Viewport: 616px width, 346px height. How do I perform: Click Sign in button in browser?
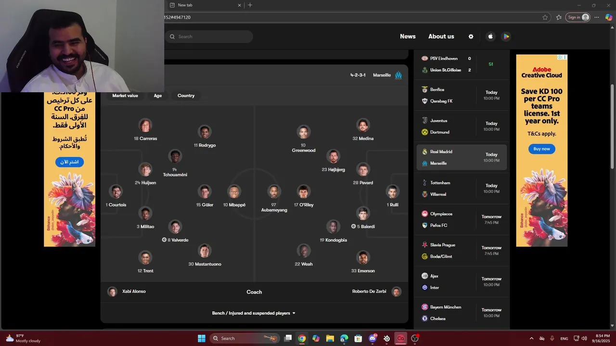coord(577,17)
